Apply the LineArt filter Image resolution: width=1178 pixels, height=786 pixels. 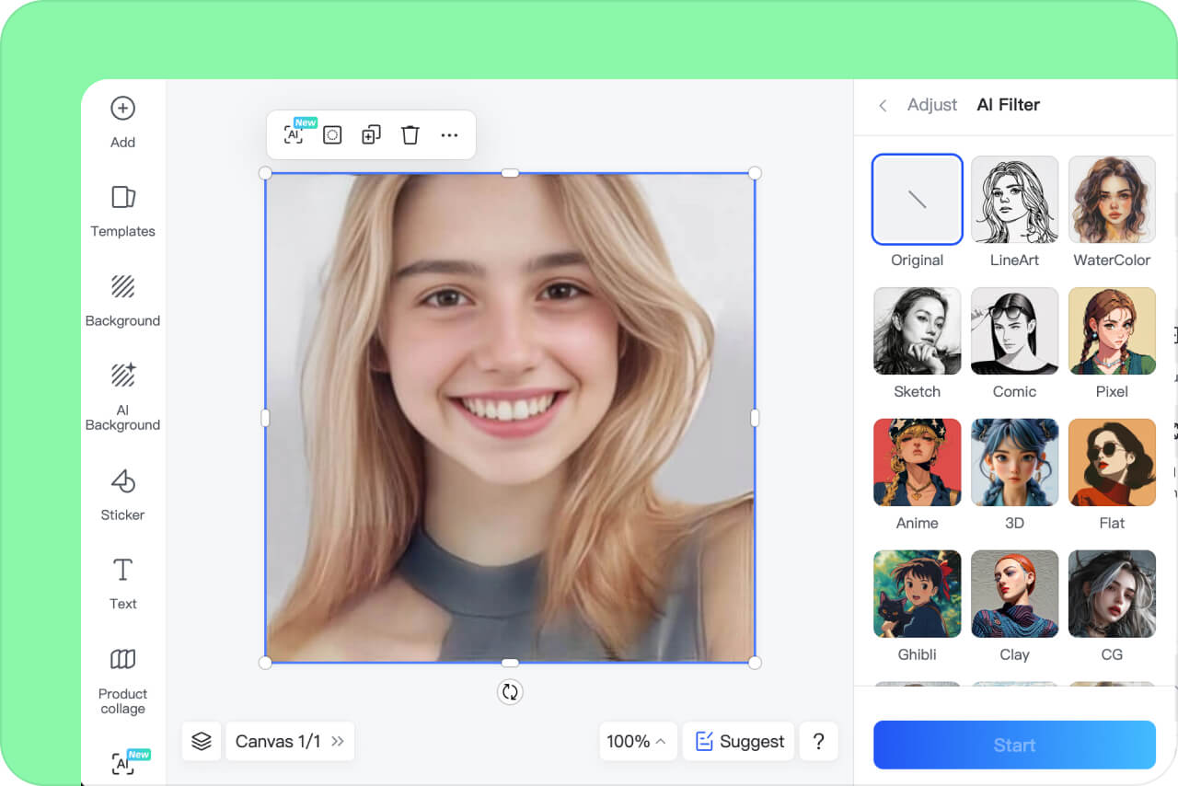point(1014,200)
